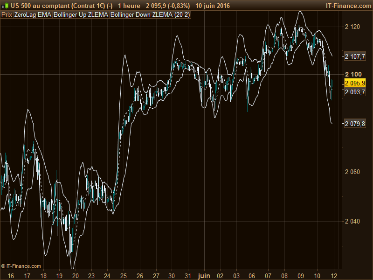Select the Prix indicator tab
The width and height of the screenshot is (373, 280).
tap(7, 15)
